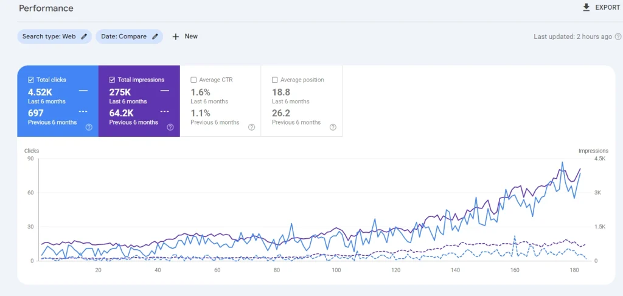Click help icon next to Last updated
623x296 pixels.
tap(618, 36)
